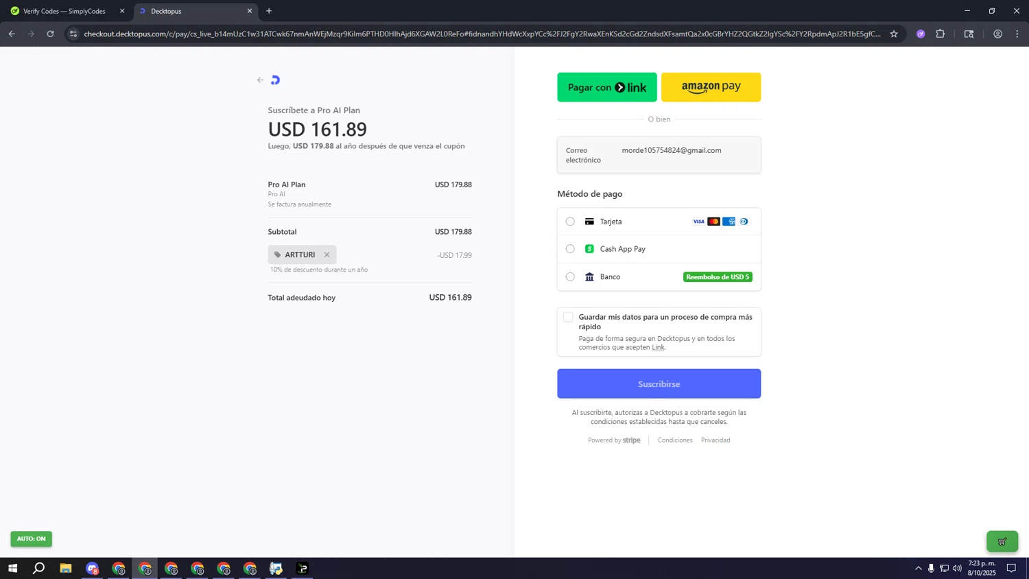
Task: Click the Visa card logo
Action: (x=698, y=222)
